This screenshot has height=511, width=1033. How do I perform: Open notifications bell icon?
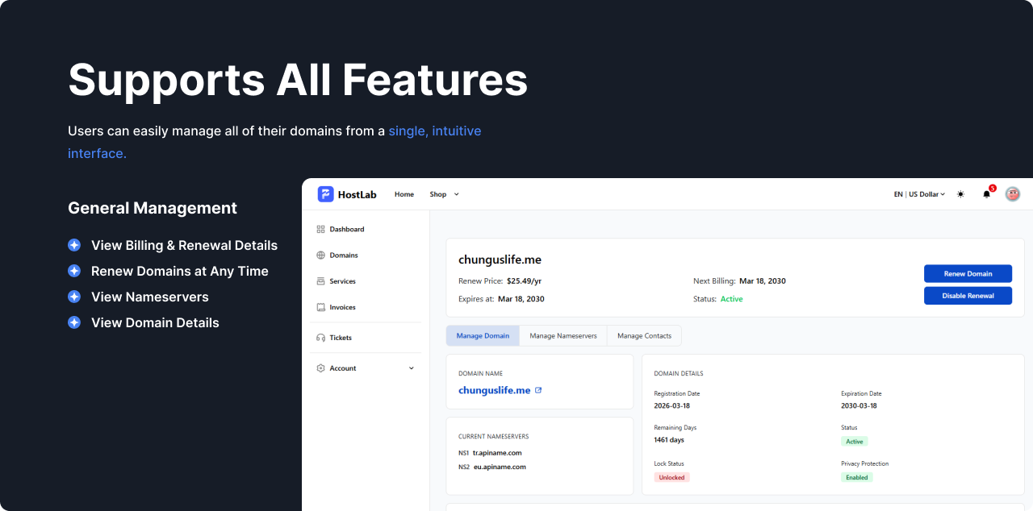point(986,194)
